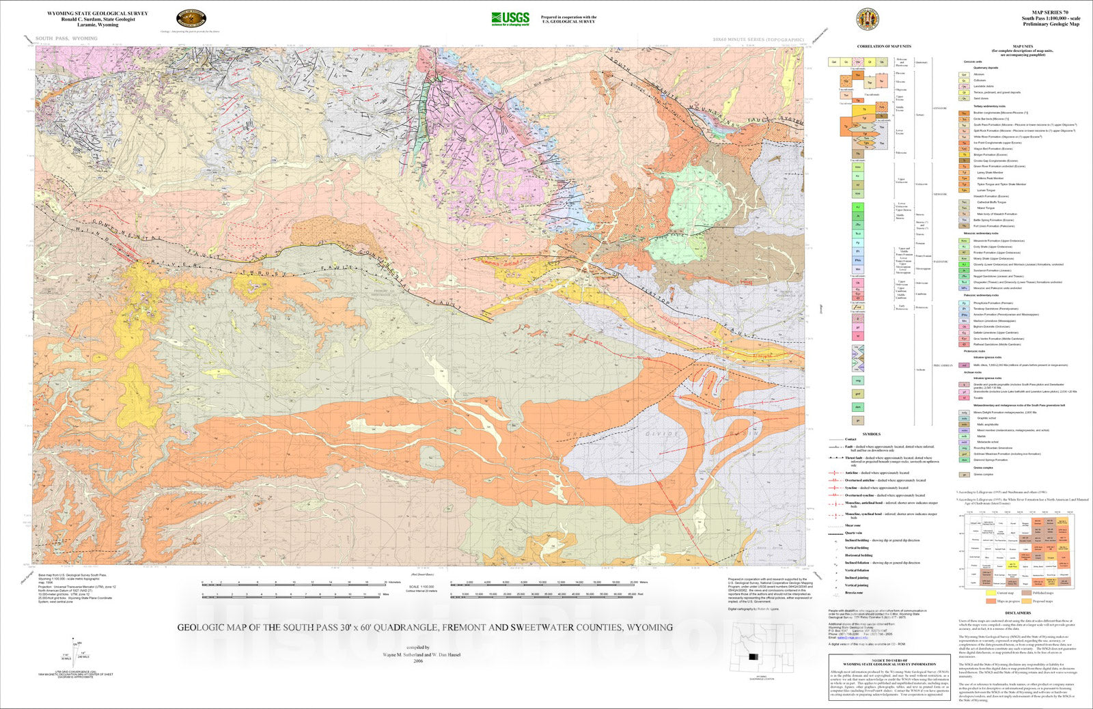Image resolution: width=1093 pixels, height=709 pixels.
Task: Toggle the Published maps legend entry
Action: tap(1026, 593)
